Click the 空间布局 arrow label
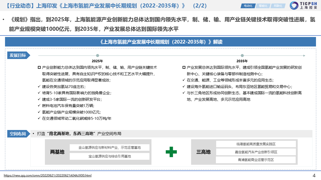Screen dimensions: 321x180 [18, 134]
